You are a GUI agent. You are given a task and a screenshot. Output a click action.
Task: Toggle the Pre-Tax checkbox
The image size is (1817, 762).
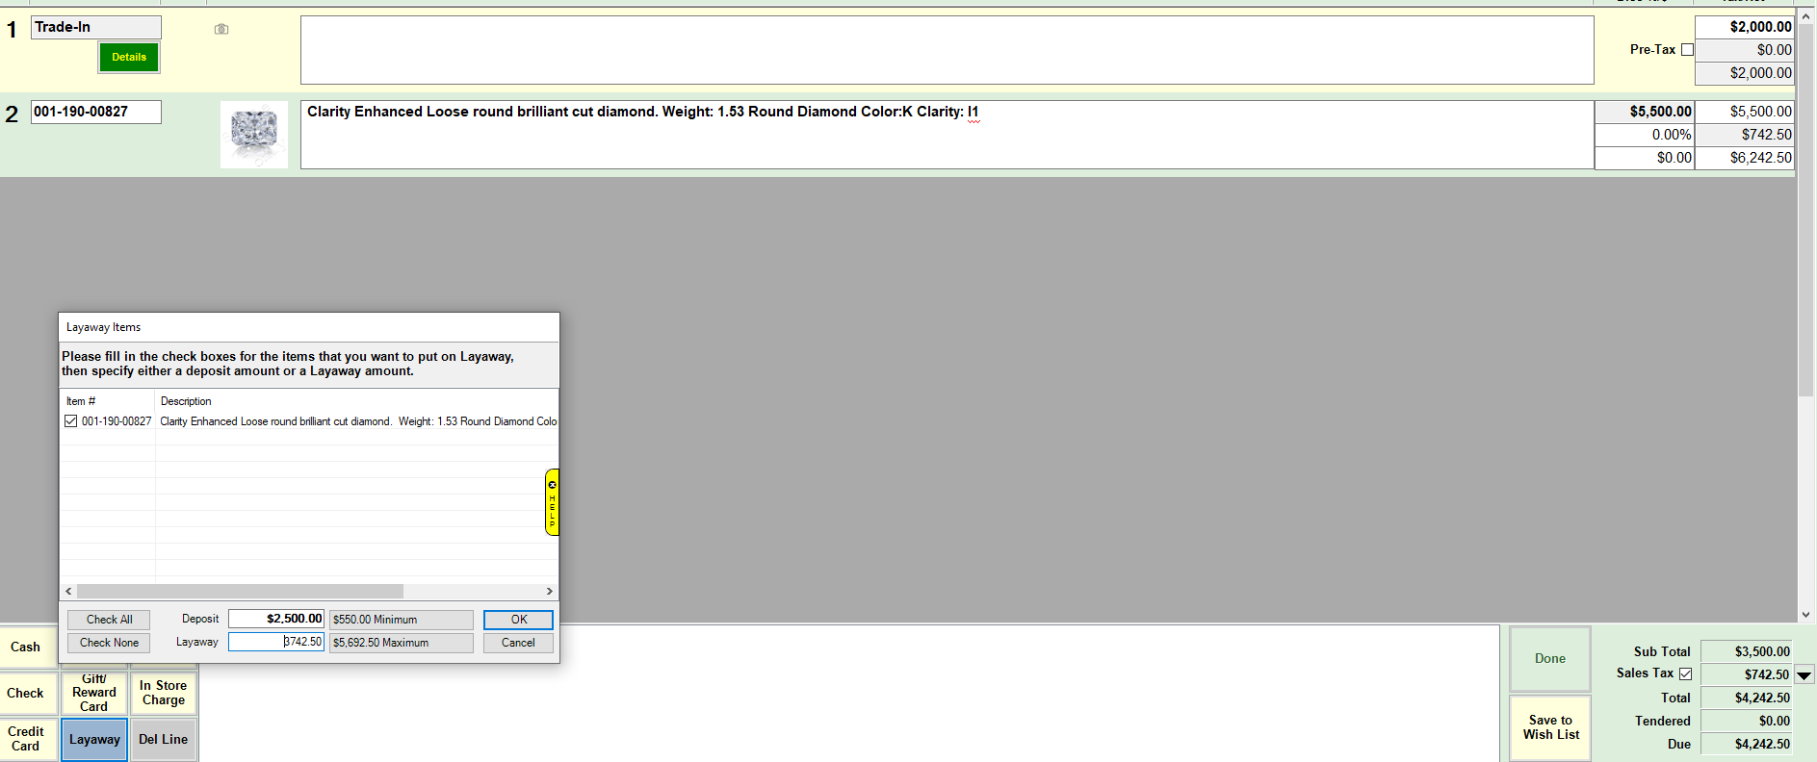1687,50
